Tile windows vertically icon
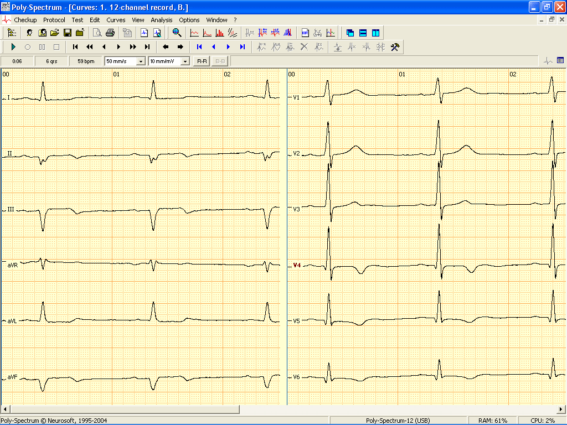567x425 pixels. [x=376, y=33]
